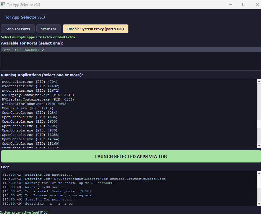Click log panel scroll down arrow

[x=259, y=204]
